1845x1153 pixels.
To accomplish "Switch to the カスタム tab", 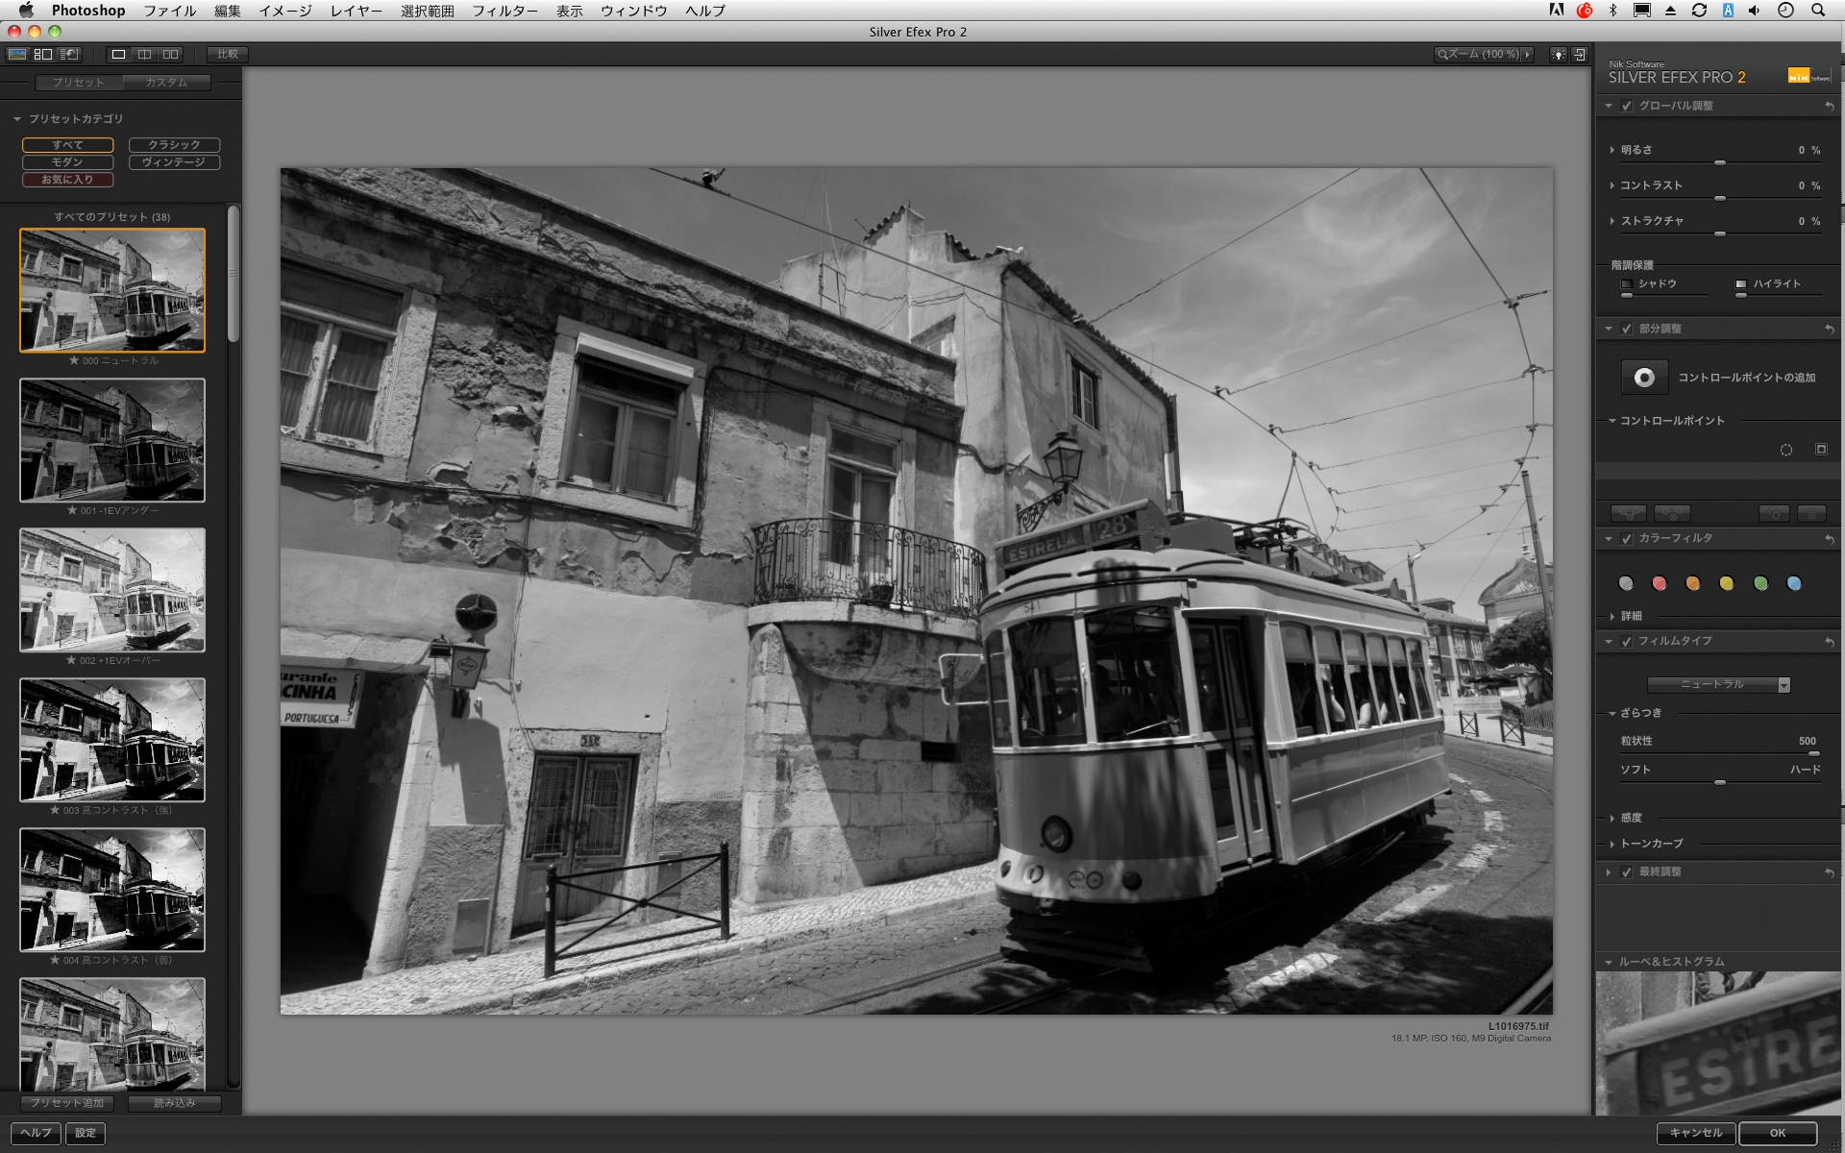I will (x=166, y=83).
